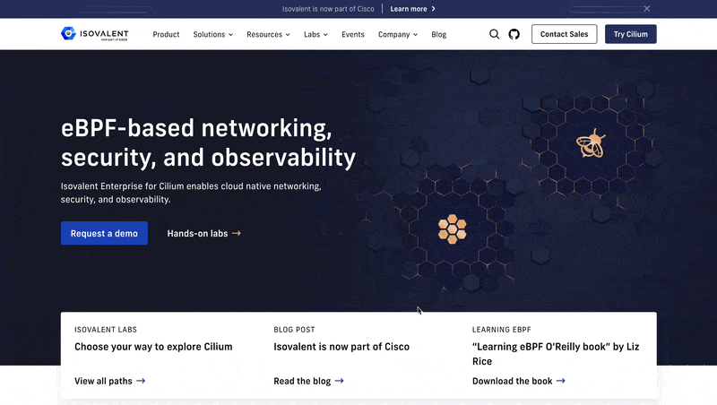Click the arrow next to Learn more
The width and height of the screenshot is (717, 405).
point(434,9)
